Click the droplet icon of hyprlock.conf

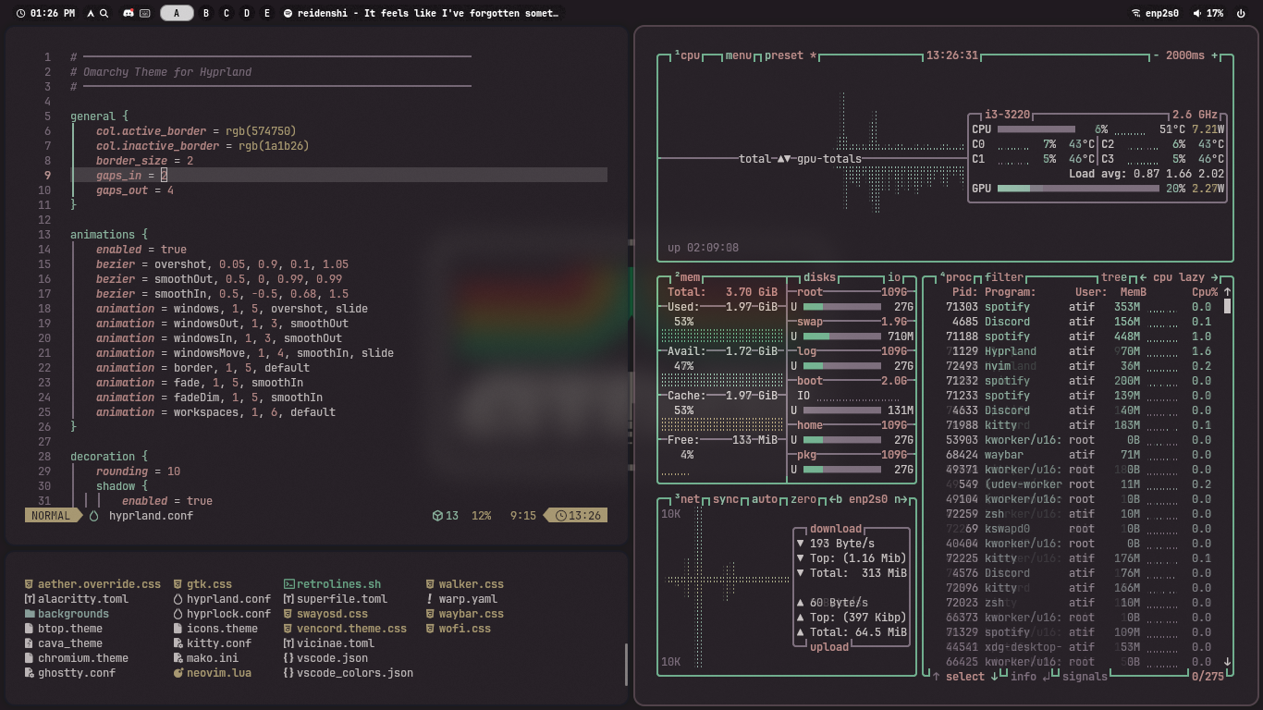click(x=178, y=614)
